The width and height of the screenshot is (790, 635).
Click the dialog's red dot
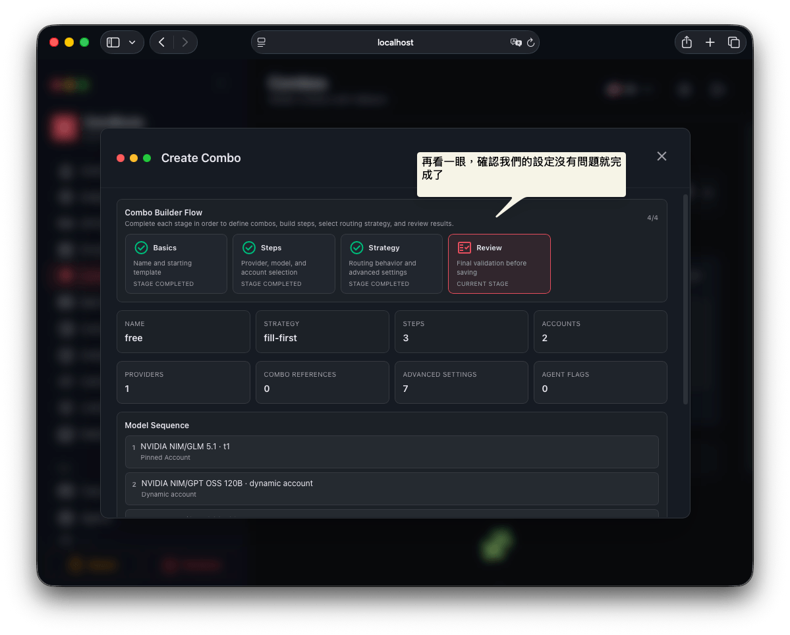(x=121, y=158)
